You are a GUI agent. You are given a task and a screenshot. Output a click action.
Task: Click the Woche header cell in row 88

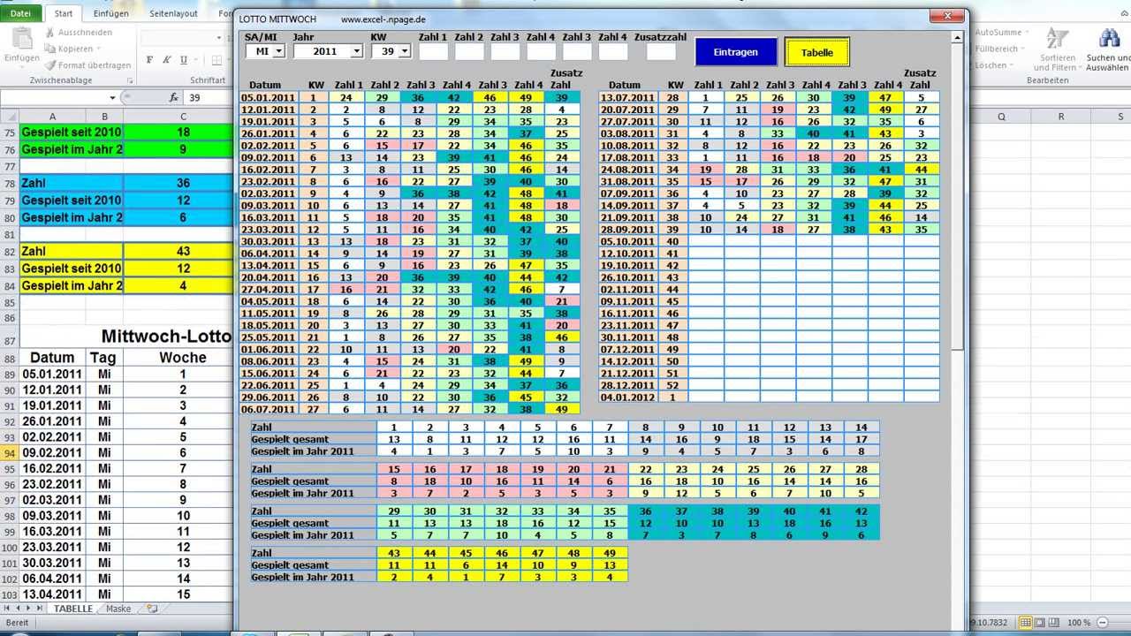[x=183, y=358]
